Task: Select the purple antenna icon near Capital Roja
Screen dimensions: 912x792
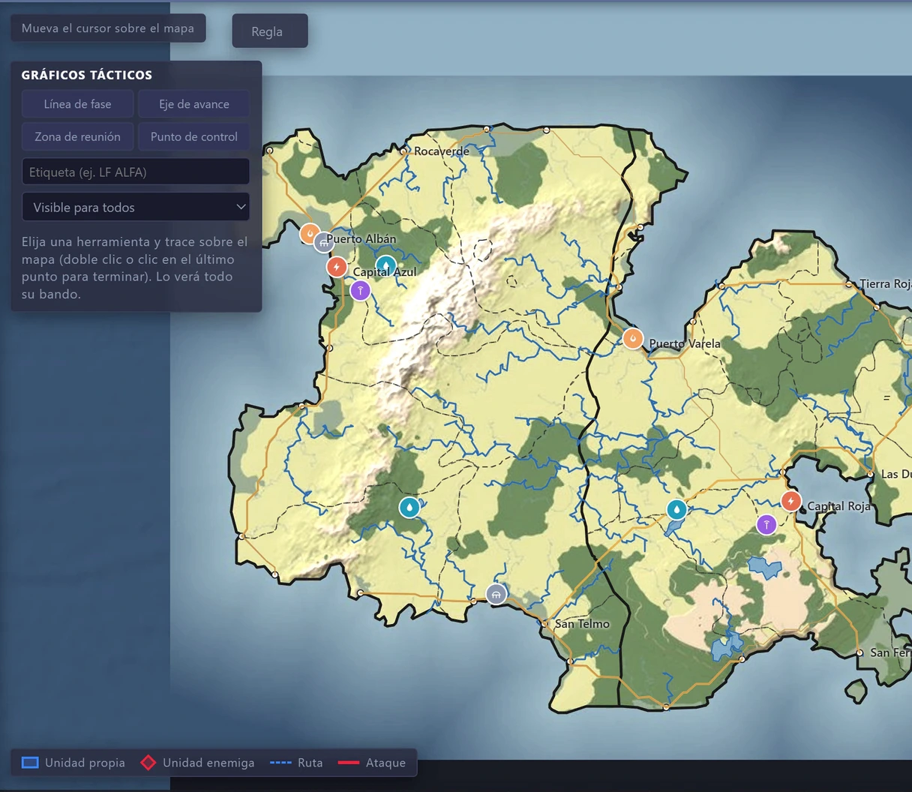Action: 766,524
